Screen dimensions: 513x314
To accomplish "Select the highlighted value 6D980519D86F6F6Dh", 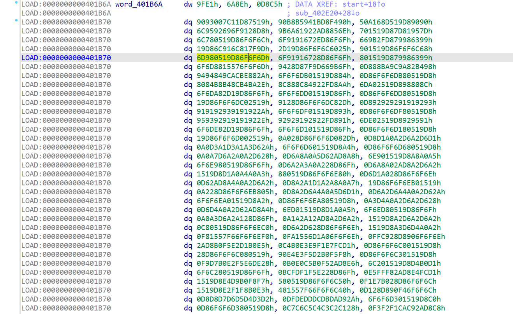I will [x=233, y=58].
